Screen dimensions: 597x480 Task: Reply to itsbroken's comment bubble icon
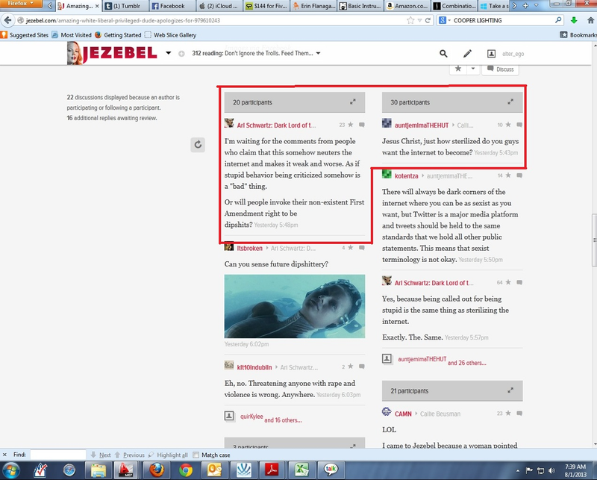coord(362,248)
